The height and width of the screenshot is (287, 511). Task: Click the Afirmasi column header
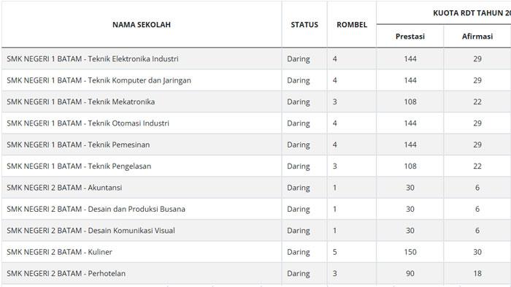pos(477,37)
